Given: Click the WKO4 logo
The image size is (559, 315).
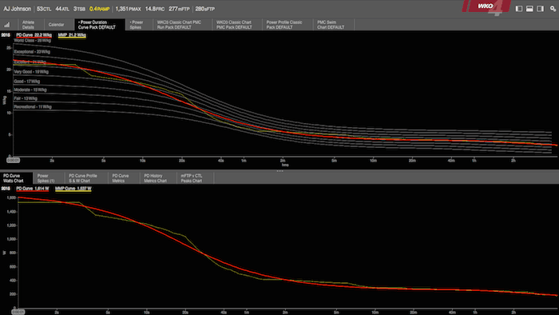Looking at the screenshot, I should coord(487,7).
